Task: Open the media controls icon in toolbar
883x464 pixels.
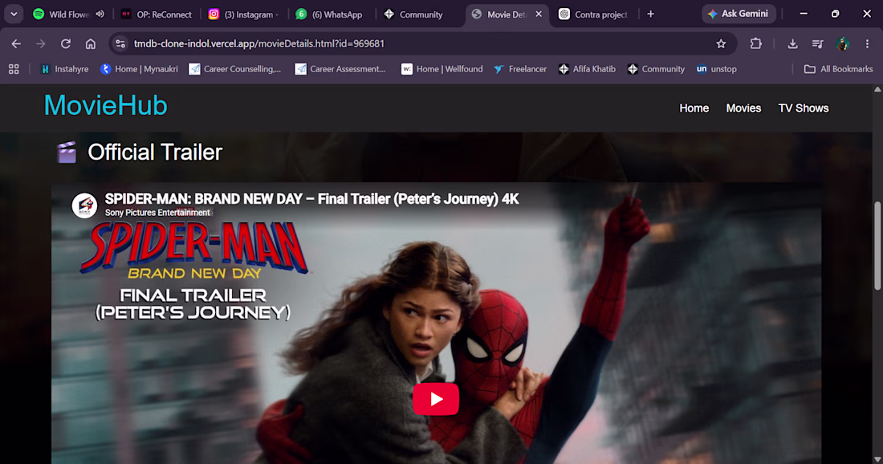Action: (818, 44)
